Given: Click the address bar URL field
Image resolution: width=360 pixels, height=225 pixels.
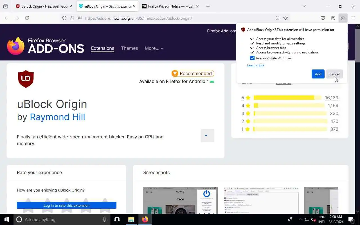Looking at the screenshot, I should click(179, 18).
